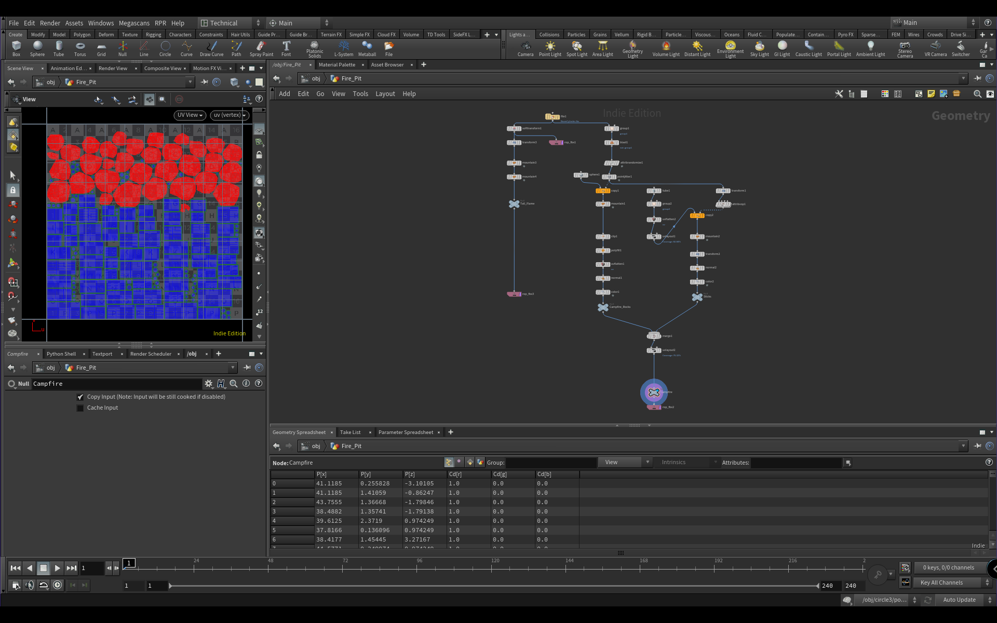Viewport: 997px width, 623px height.
Task: Uncheck the Copy Input checkbox
Action: coord(80,397)
